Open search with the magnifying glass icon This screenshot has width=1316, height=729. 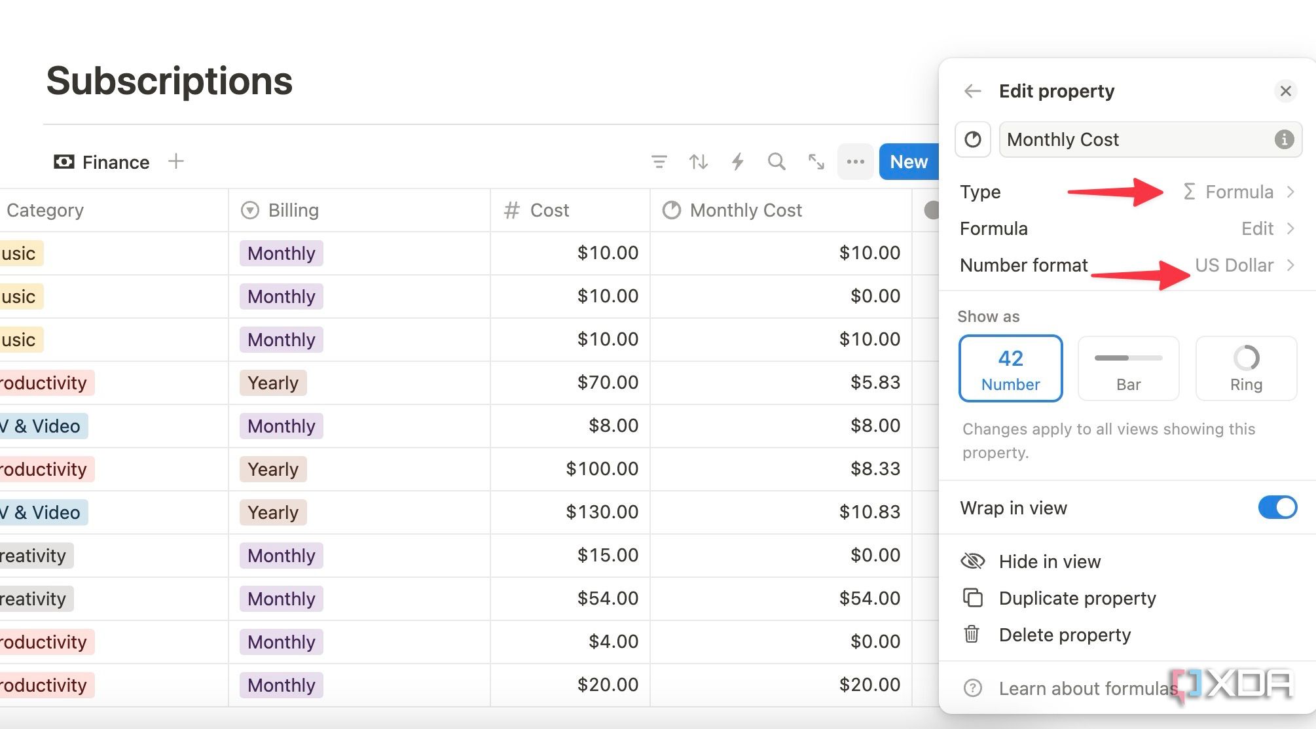pos(777,162)
